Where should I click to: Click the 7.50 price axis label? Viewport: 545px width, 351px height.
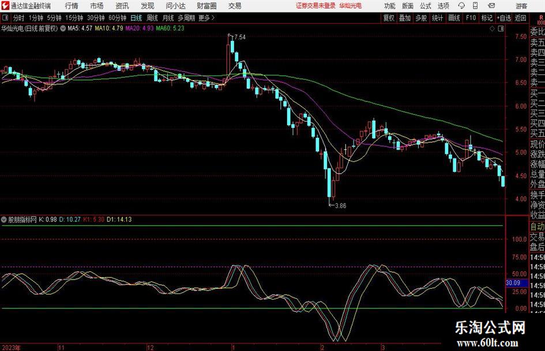[x=521, y=36]
